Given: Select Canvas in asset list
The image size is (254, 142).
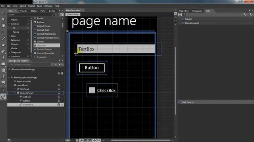Looking at the screenshot, I should [40, 41].
